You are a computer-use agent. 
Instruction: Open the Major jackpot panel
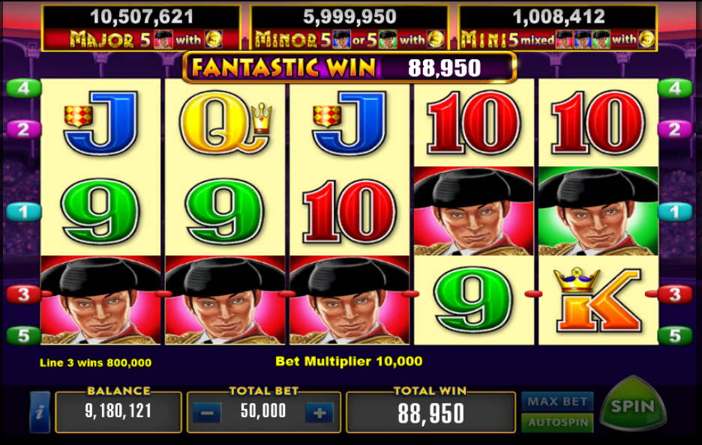click(141, 28)
